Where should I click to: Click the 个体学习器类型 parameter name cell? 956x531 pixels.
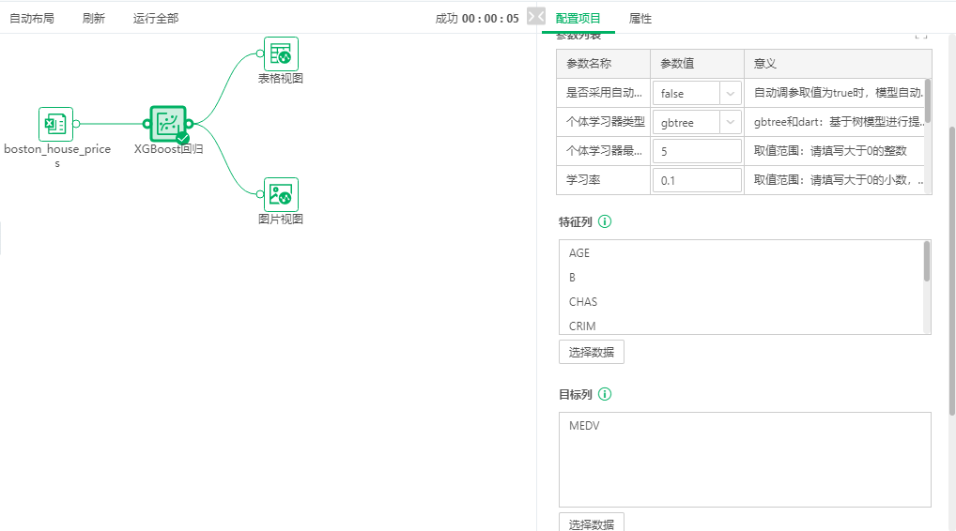[x=604, y=122]
